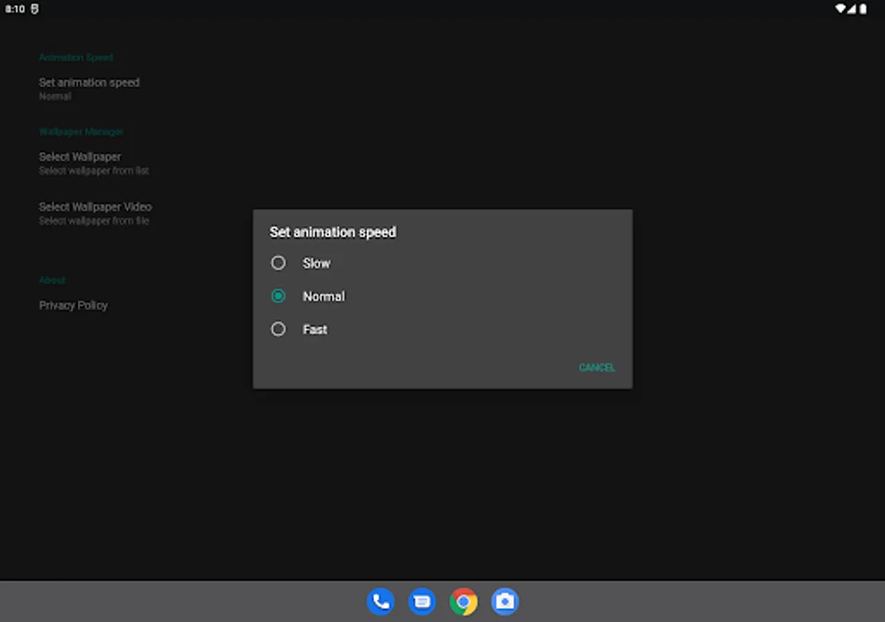This screenshot has height=622, width=885.
Task: Open the Camera app from the dock
Action: click(x=505, y=601)
